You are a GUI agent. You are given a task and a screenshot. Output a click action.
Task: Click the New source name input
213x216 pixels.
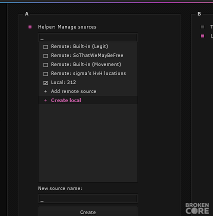[x=88, y=198]
